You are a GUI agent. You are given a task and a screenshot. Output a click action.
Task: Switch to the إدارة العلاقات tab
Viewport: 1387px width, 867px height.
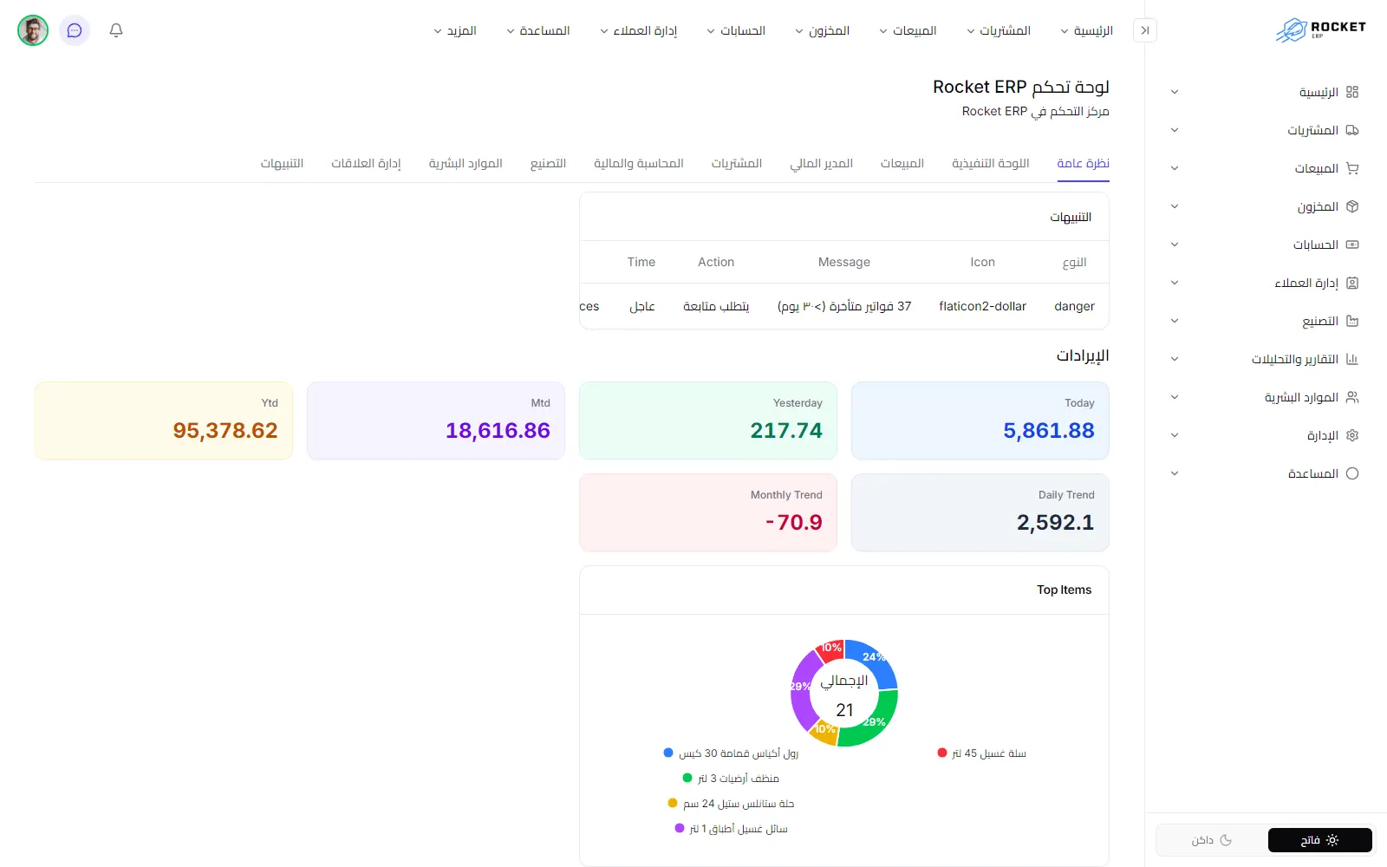click(x=366, y=163)
